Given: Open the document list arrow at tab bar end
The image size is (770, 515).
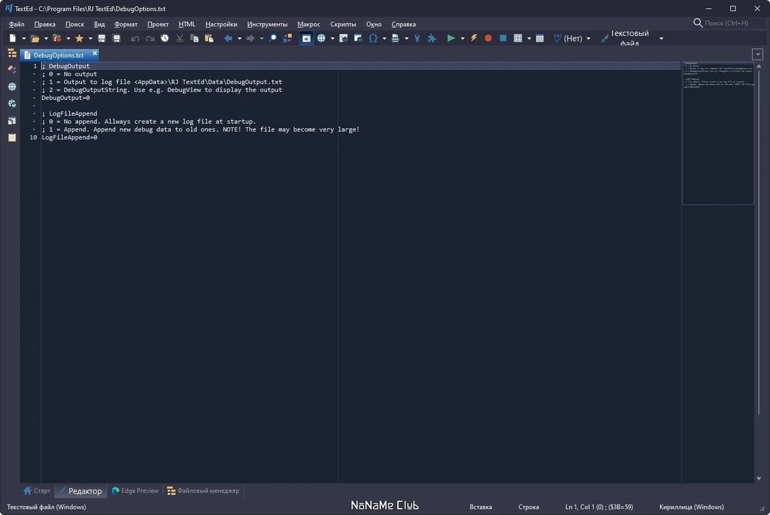Looking at the screenshot, I should pyautogui.click(x=758, y=55).
